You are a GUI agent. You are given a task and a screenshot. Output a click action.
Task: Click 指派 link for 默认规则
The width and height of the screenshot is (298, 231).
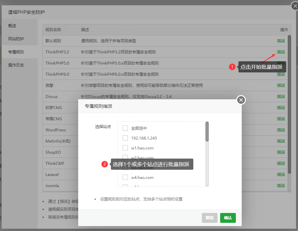tap(281, 41)
